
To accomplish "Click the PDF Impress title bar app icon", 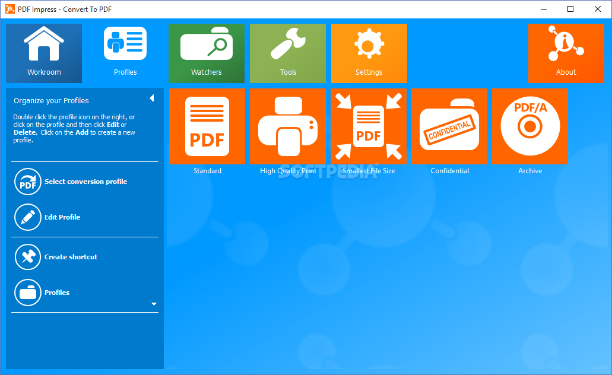I will (x=9, y=9).
